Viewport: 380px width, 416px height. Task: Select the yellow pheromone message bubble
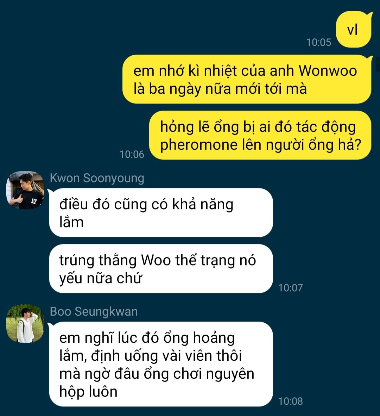[260, 135]
